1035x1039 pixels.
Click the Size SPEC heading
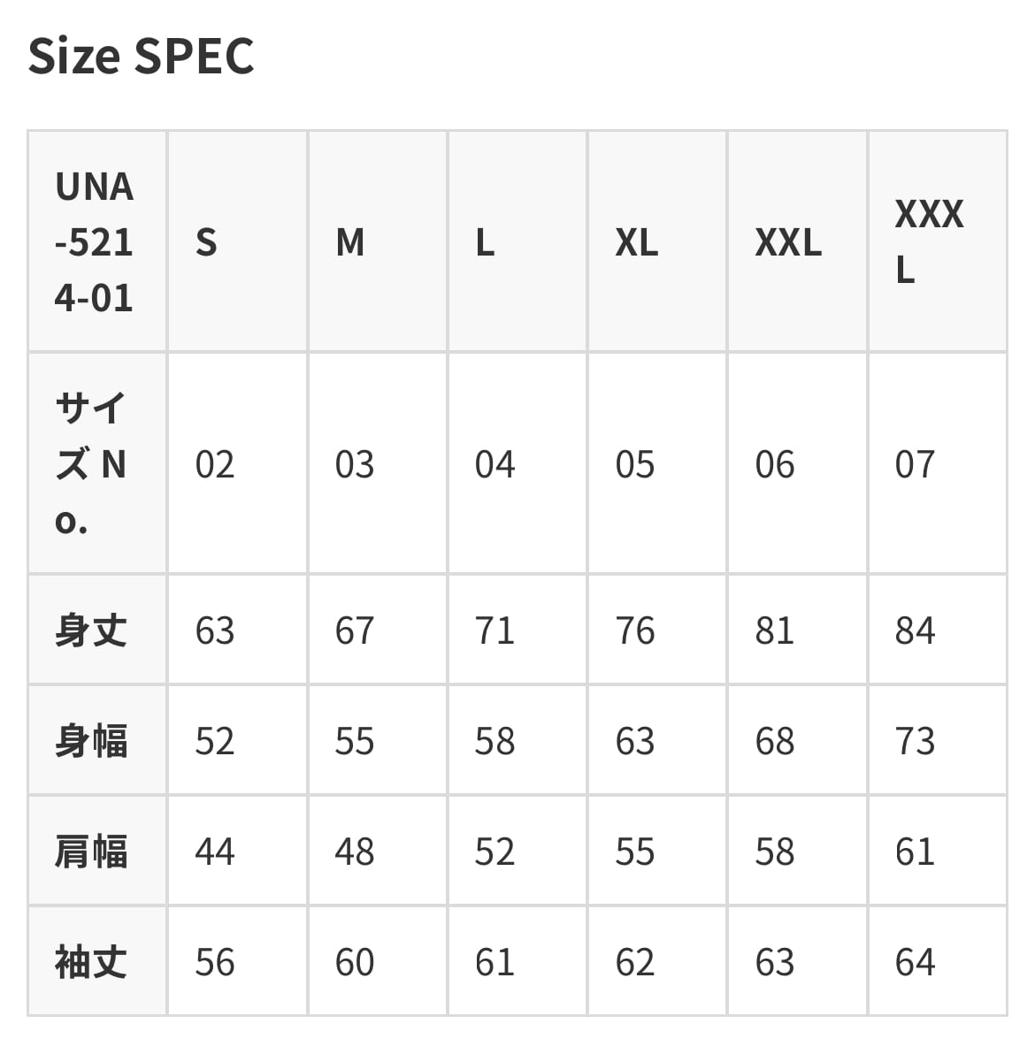point(141,57)
